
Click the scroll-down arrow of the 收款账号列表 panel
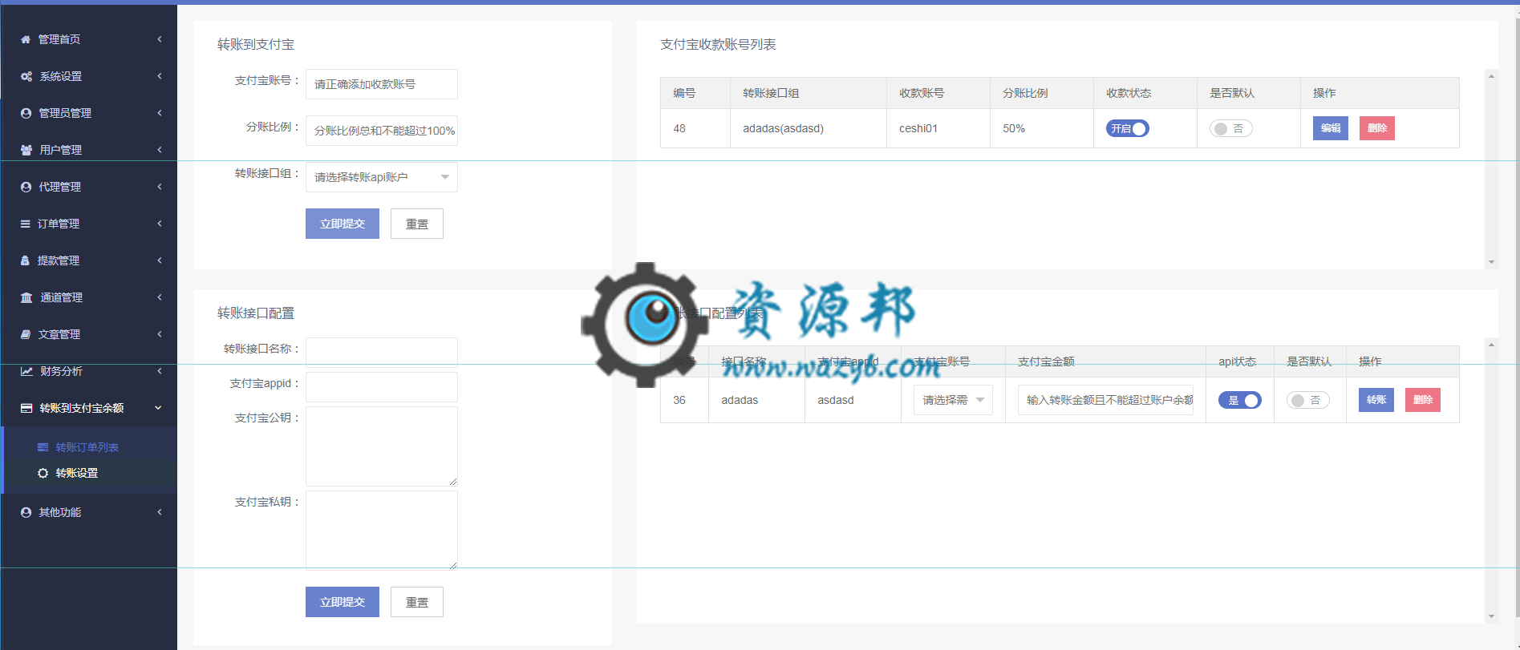pyautogui.click(x=1491, y=262)
